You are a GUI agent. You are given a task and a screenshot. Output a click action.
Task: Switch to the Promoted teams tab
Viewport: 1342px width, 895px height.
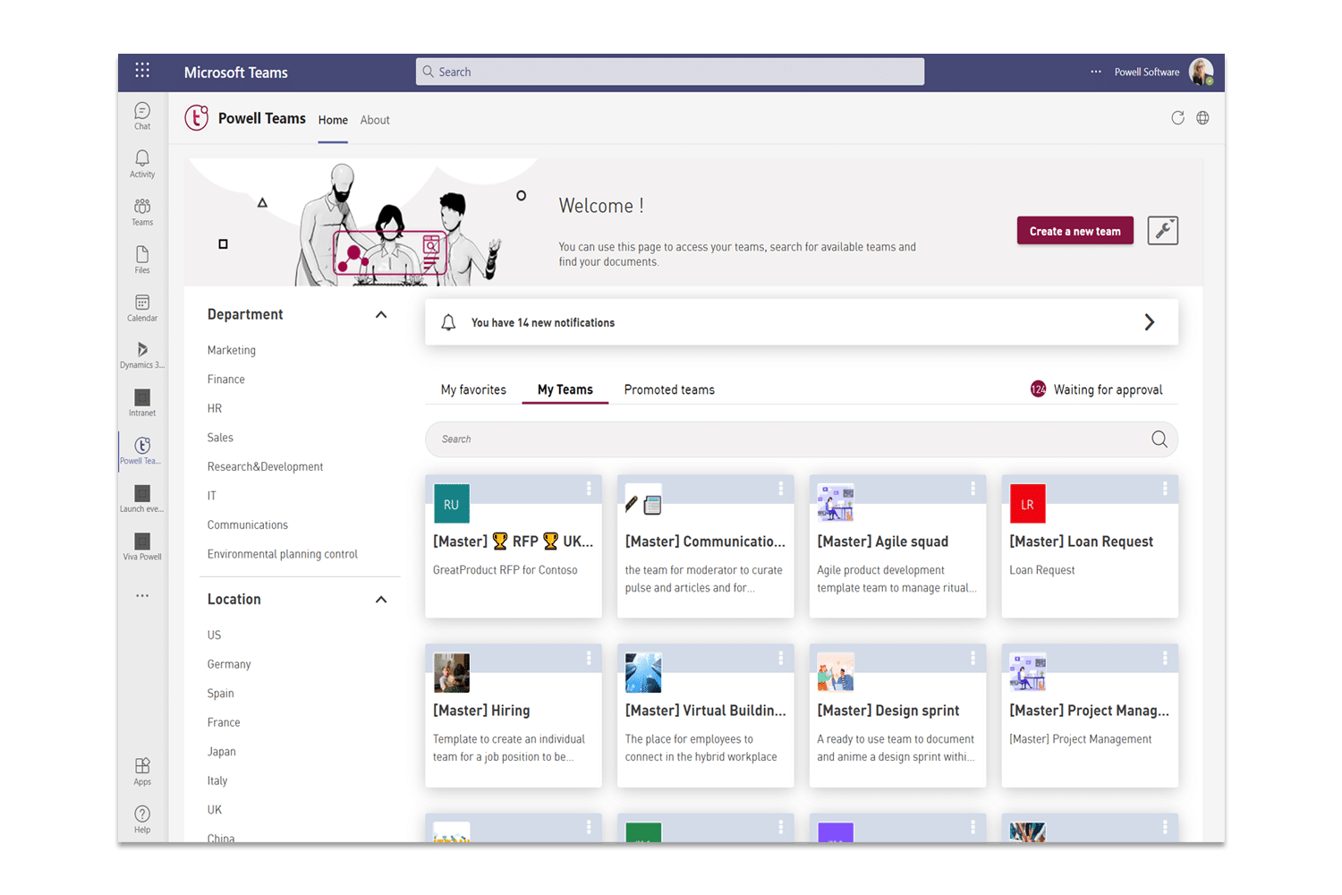pyautogui.click(x=668, y=389)
